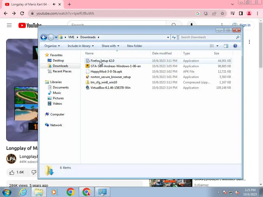Click the zipped folder icon for tm_cfg
263x197 pixels.
click(88, 82)
